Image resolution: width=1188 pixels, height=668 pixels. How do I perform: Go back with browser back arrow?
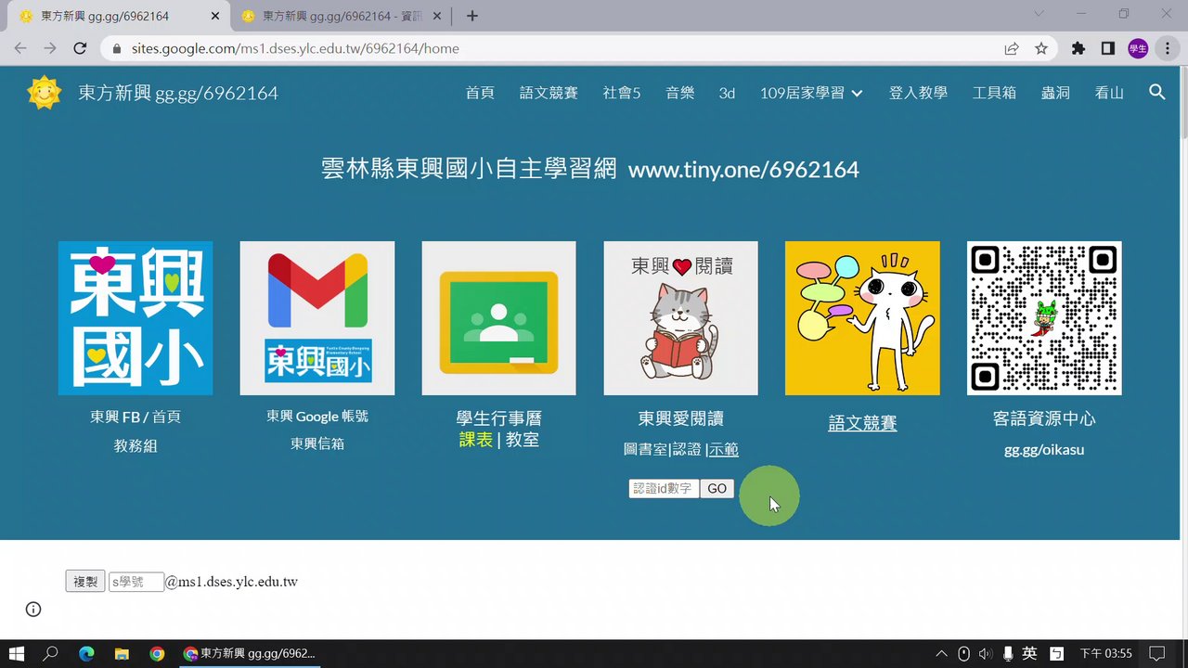[20, 48]
